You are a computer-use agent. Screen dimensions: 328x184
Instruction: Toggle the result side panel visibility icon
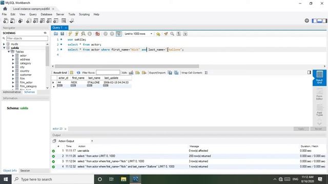tap(309, 73)
